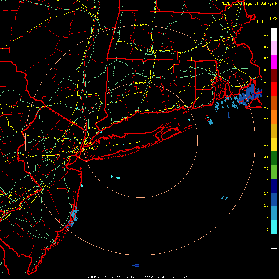The image size is (279, 279).
Task: Click the "50" legend value
Action: [266, 83]
